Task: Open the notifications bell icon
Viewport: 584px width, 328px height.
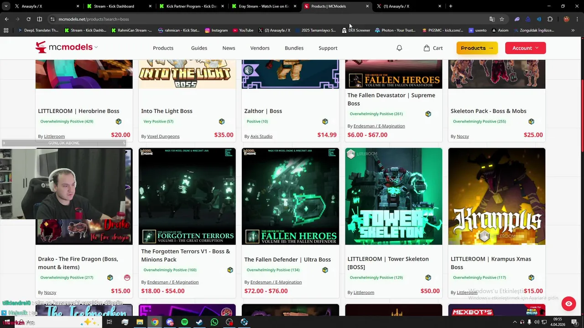Action: [399, 48]
